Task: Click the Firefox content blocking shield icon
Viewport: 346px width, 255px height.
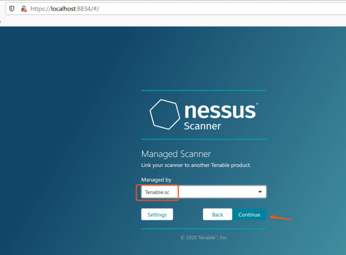Action: [12, 9]
